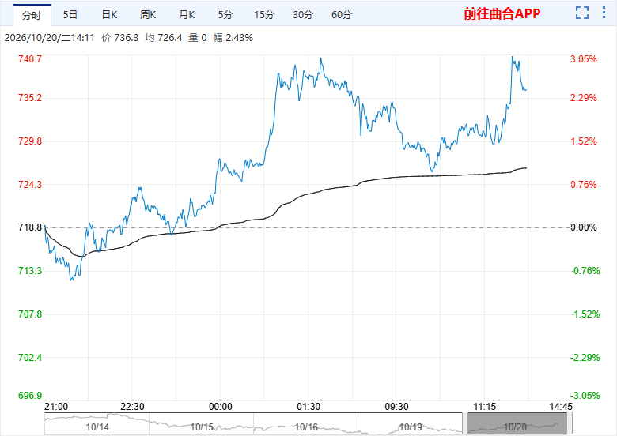617x436 pixels.
Task: Jump to 10/15 in the overview timeline
Action: tap(202, 427)
